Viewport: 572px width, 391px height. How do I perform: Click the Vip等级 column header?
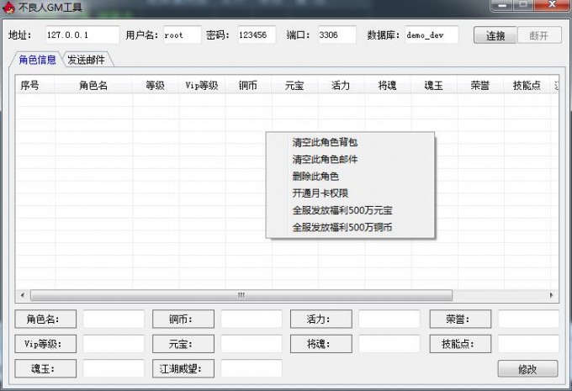(x=202, y=86)
